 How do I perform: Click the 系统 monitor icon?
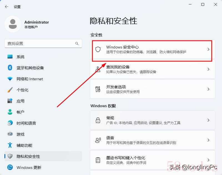tap(10, 57)
